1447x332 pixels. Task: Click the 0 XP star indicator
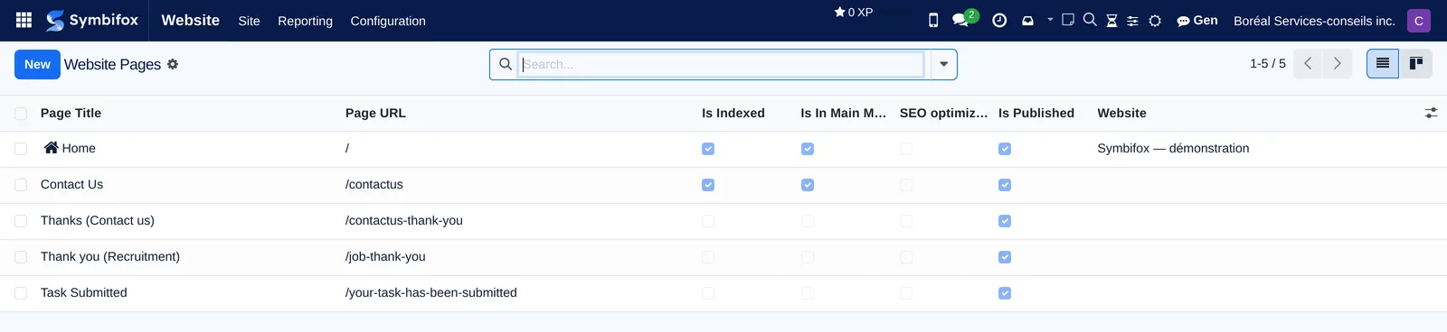pos(853,13)
